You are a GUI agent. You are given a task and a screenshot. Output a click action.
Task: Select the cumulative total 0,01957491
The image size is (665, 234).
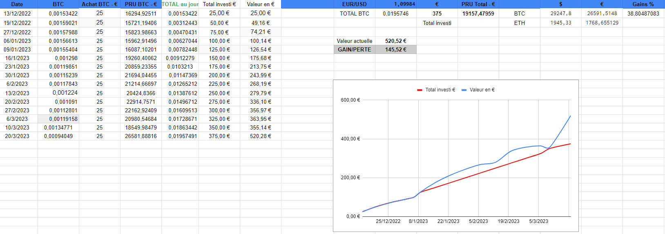click(x=180, y=136)
